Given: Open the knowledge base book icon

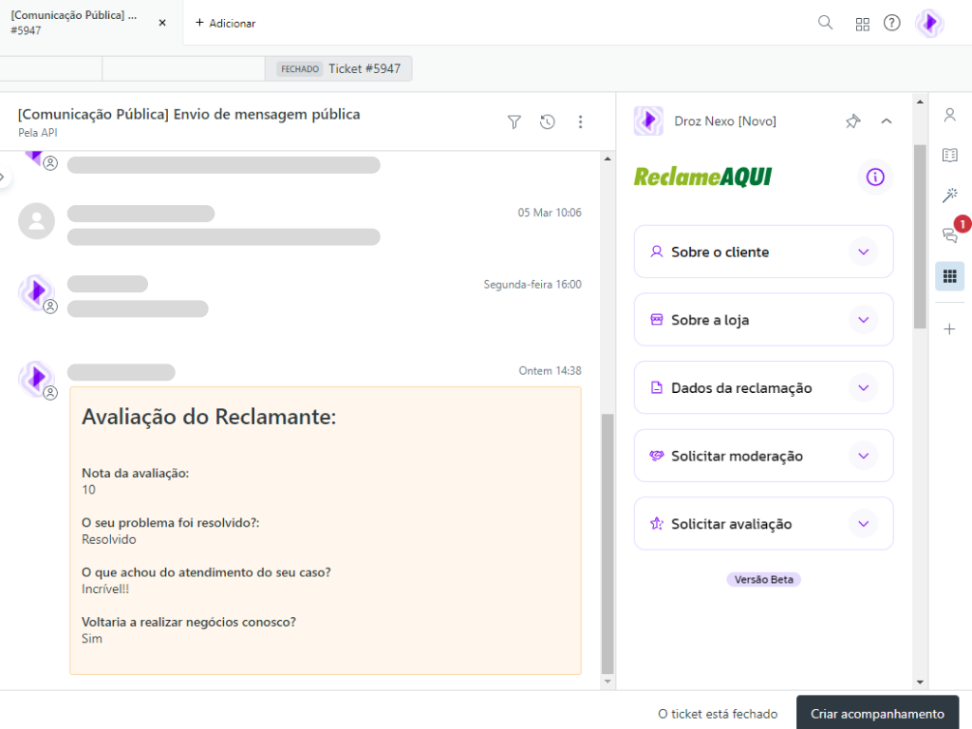Looking at the screenshot, I should 949,155.
